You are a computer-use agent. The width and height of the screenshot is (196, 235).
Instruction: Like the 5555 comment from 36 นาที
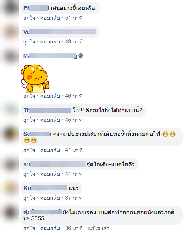coord(29,228)
